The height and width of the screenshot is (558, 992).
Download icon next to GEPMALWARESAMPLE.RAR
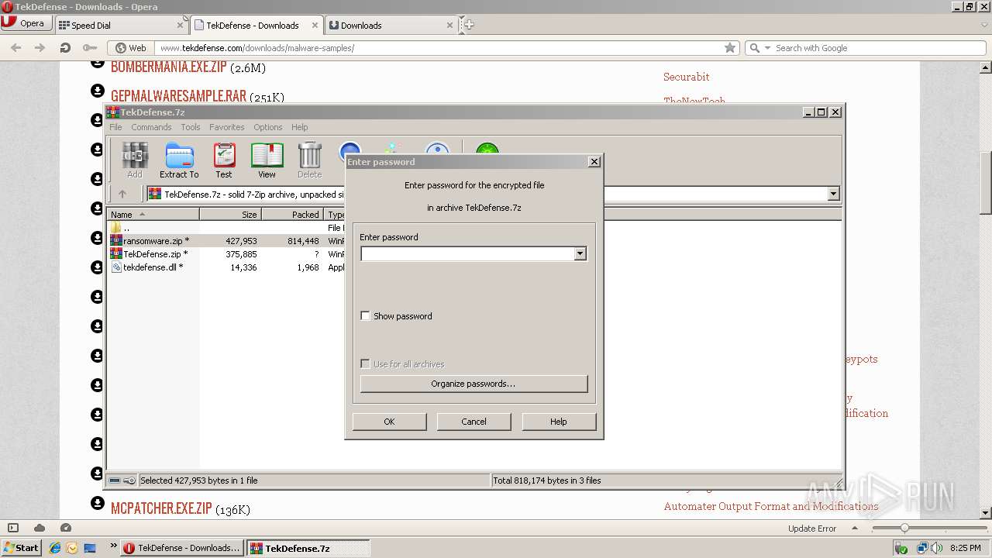tap(97, 91)
